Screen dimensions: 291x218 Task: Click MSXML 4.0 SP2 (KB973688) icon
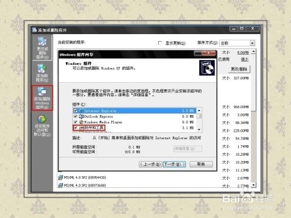61,185
